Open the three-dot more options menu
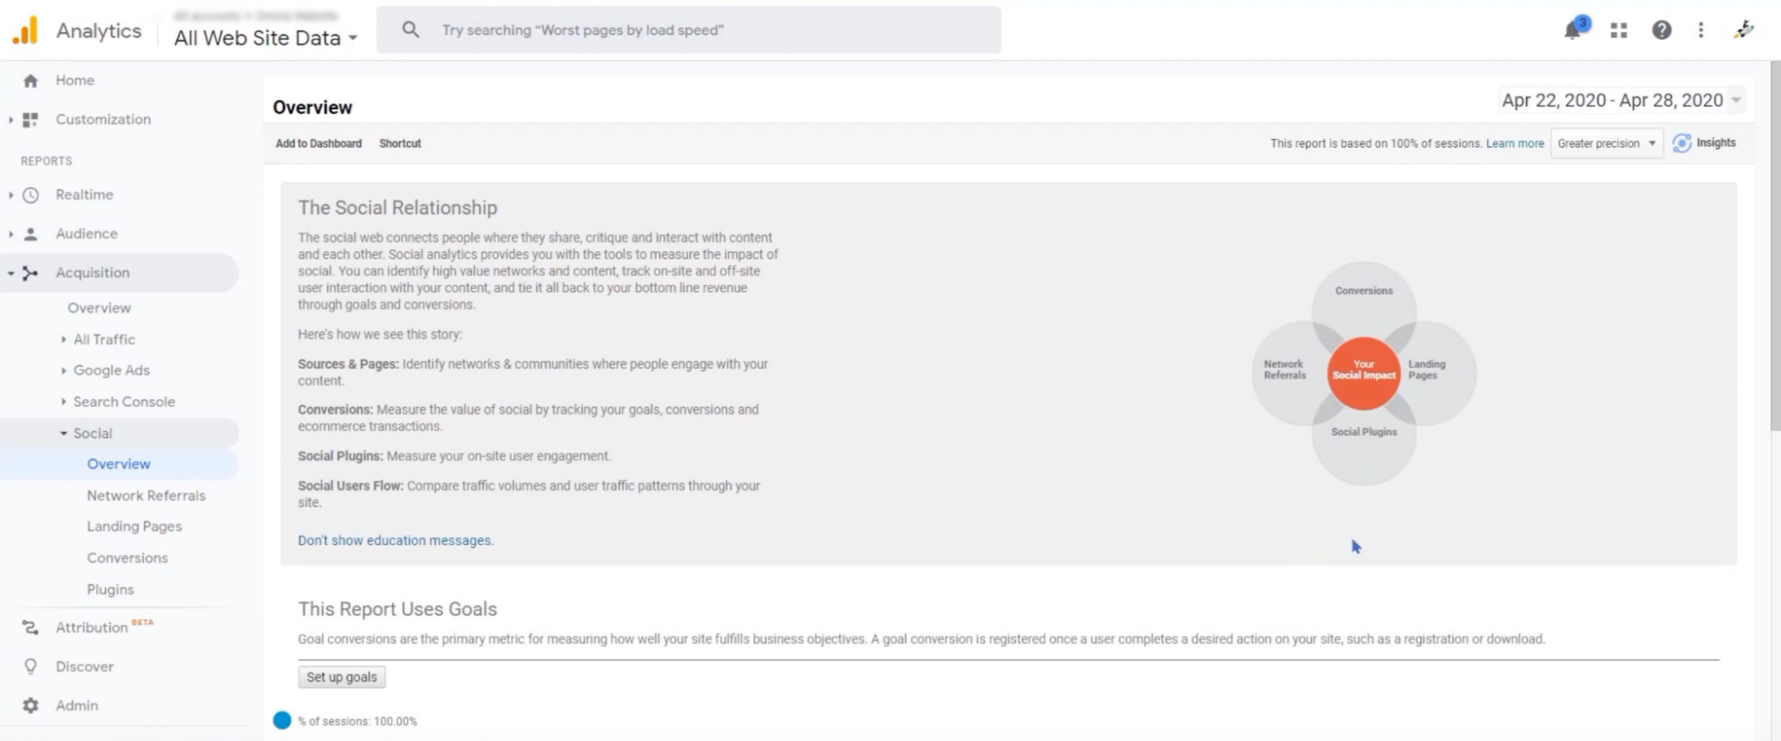This screenshot has height=741, width=1781. coord(1701,30)
